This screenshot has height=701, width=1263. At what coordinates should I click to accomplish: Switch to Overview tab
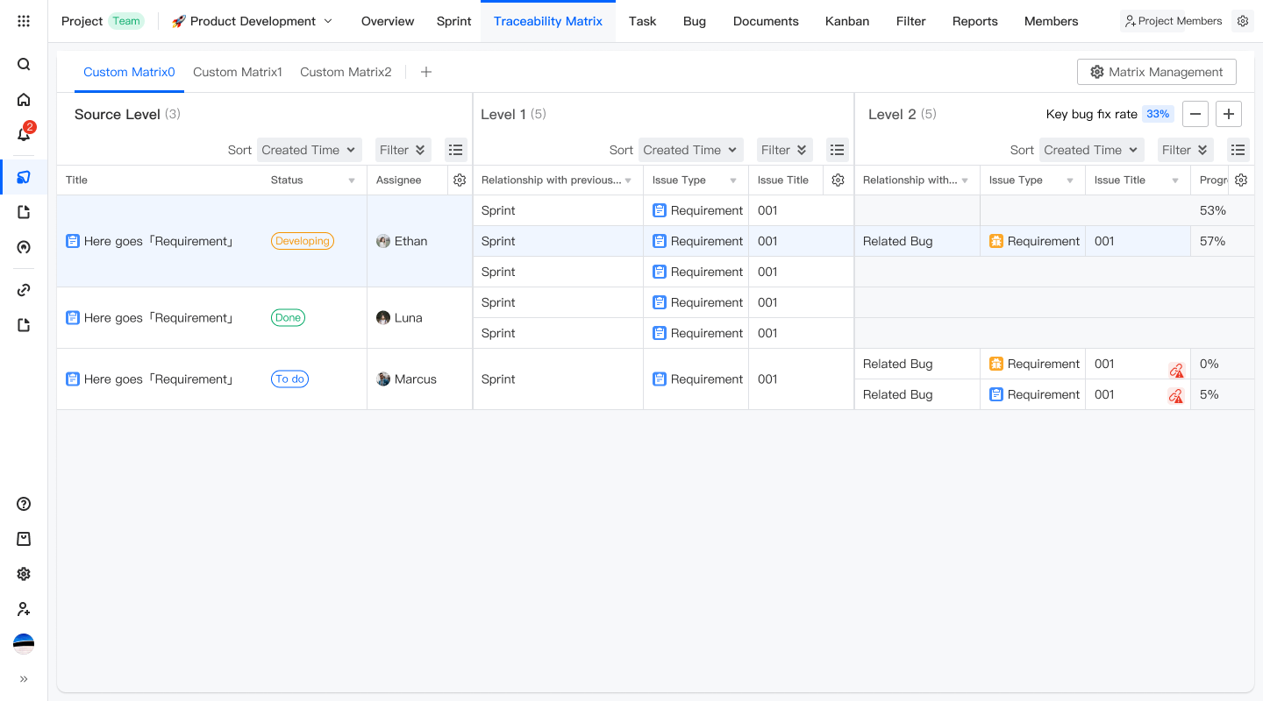(x=388, y=21)
